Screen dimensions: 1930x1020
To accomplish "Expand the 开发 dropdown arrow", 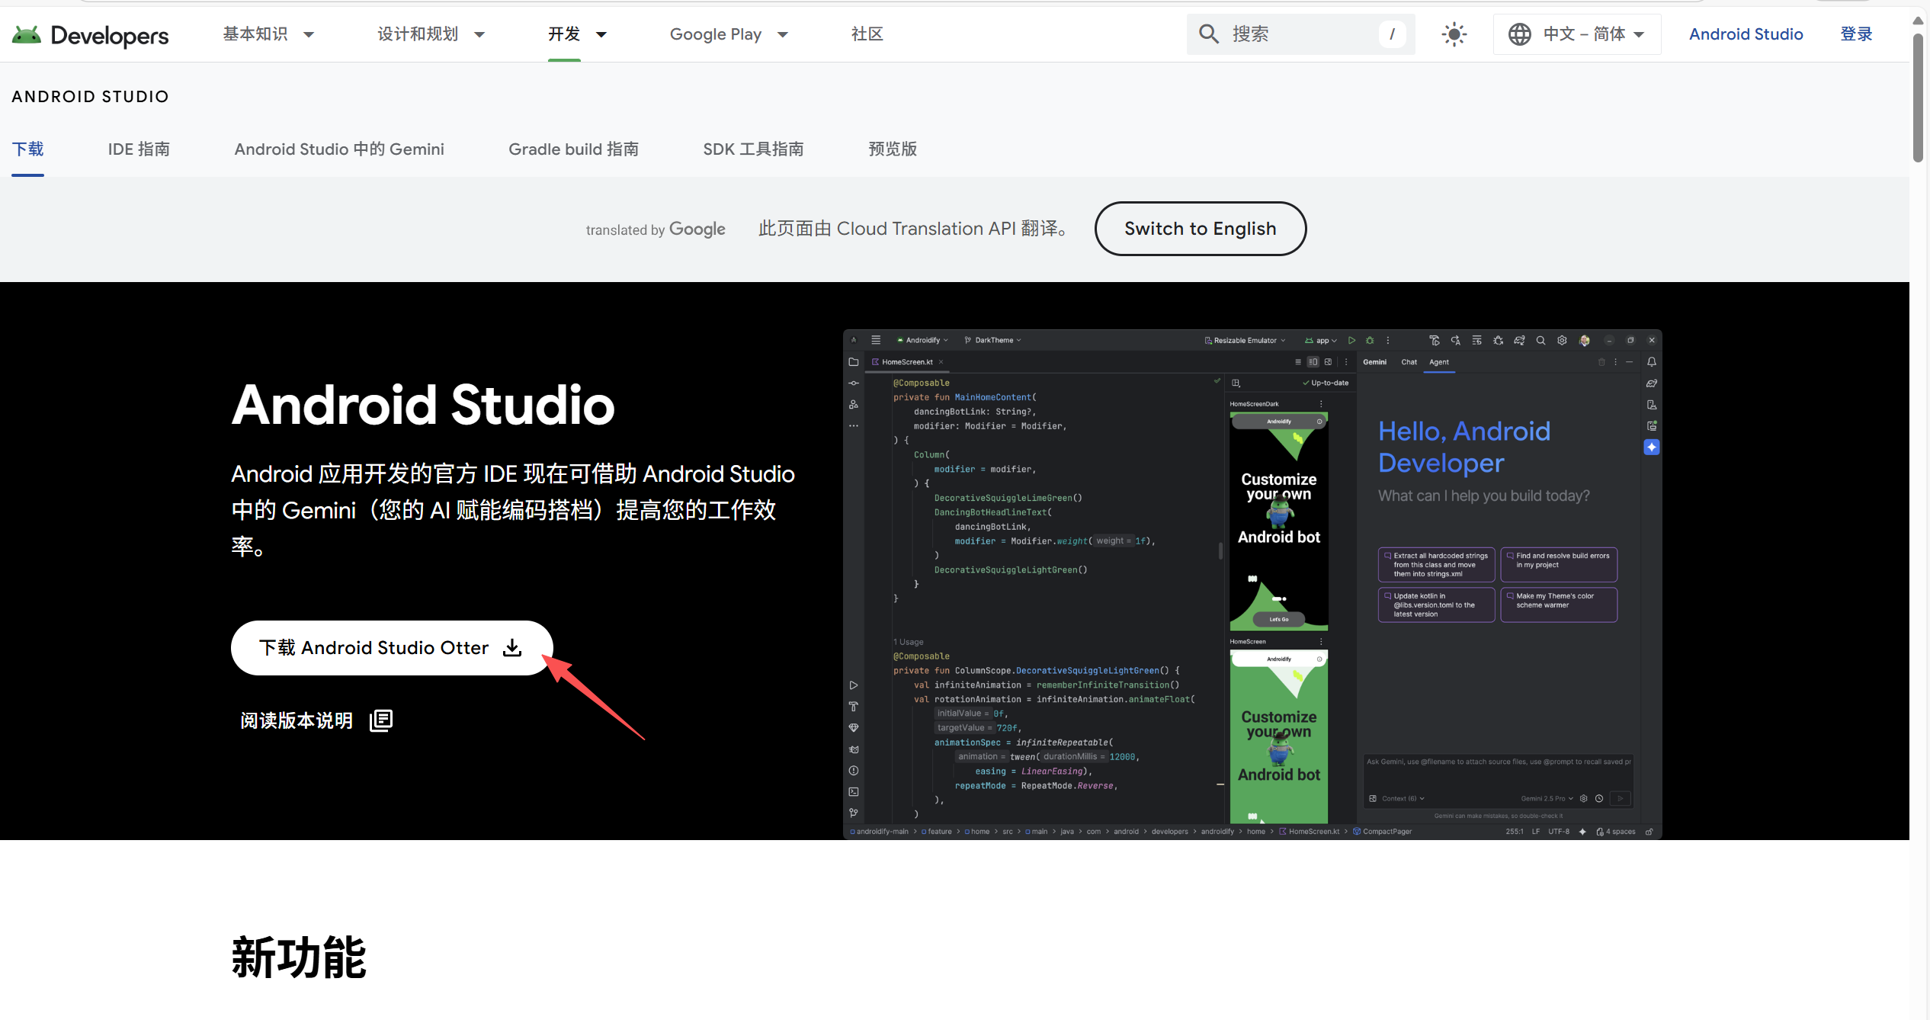I will tap(601, 34).
